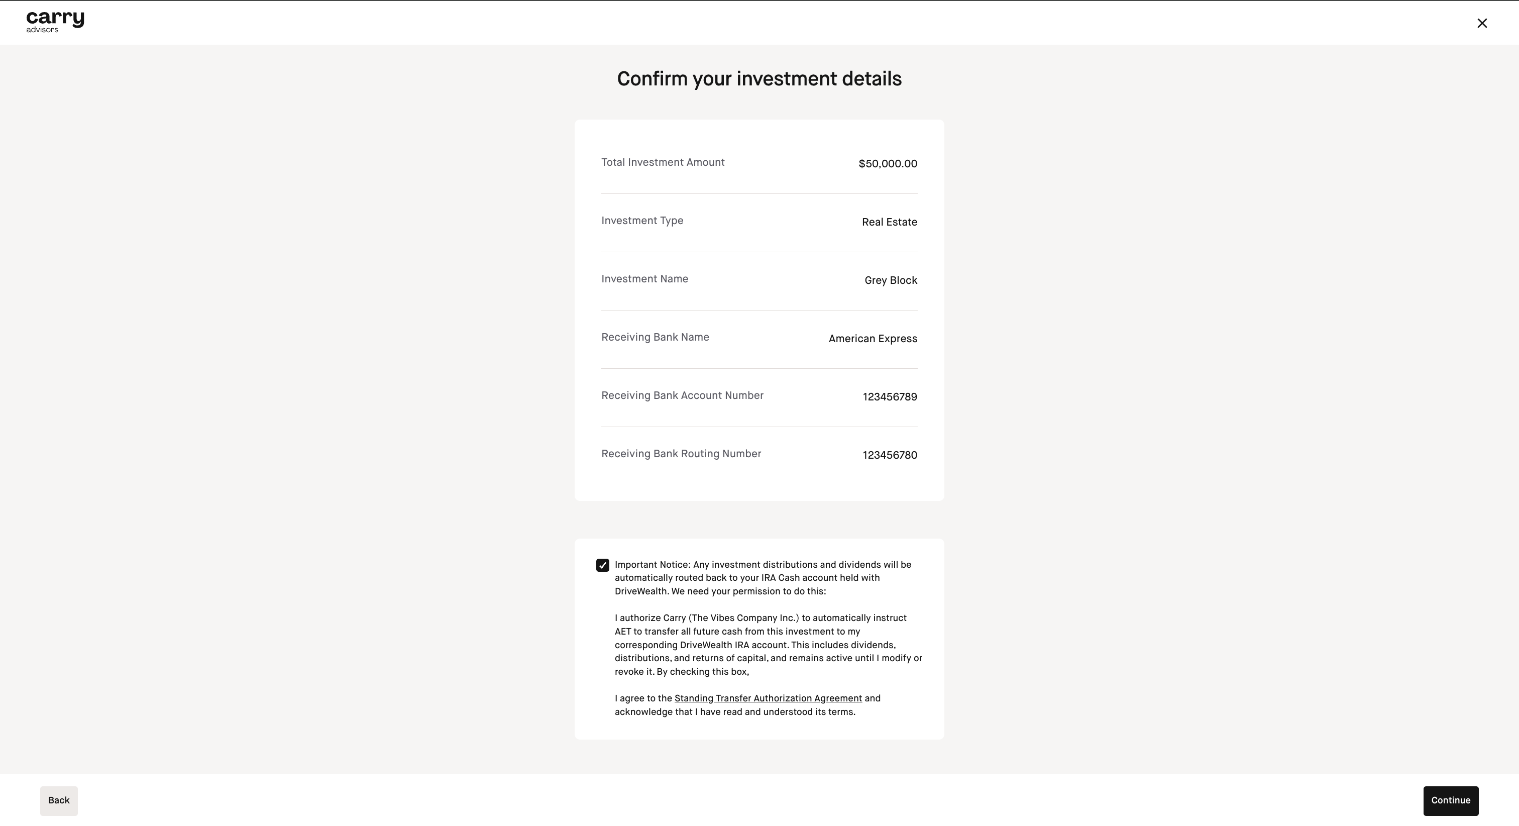
Task: Click the Receiving Bank Account Number label
Action: coord(682,395)
